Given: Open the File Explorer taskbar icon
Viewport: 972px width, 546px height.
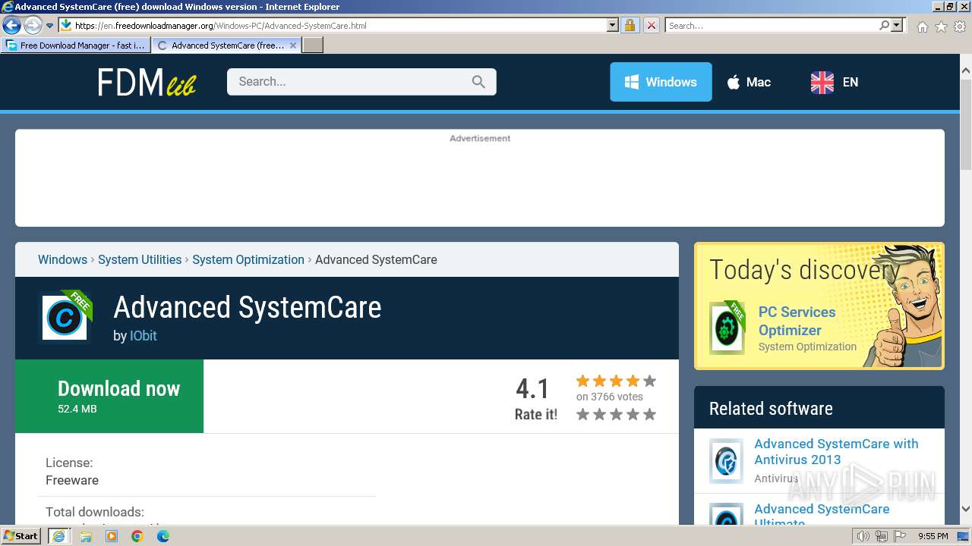Looking at the screenshot, I should coord(86,536).
